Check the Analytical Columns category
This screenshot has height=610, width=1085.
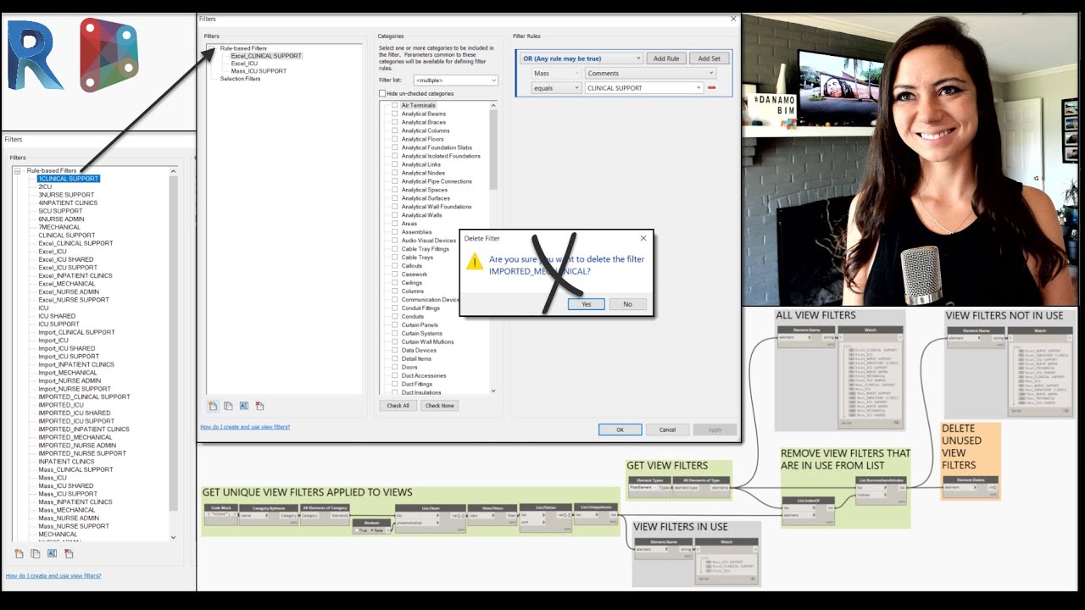coord(394,130)
